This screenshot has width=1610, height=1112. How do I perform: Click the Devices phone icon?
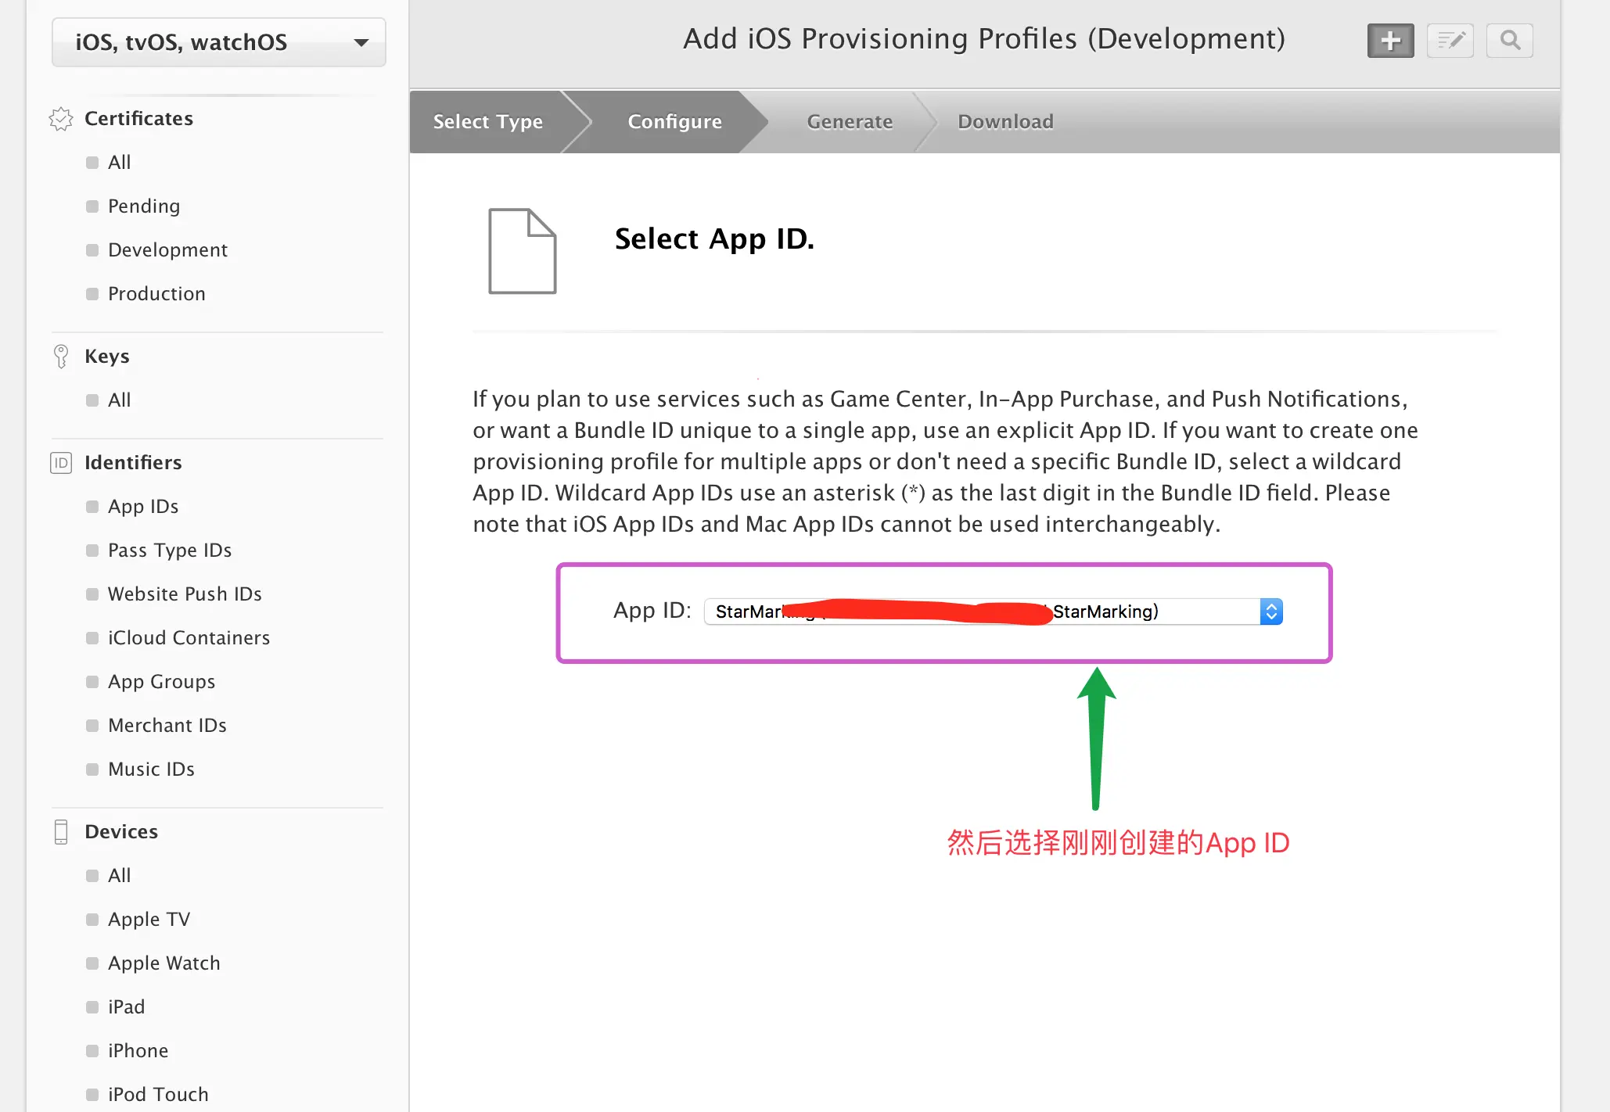(61, 832)
